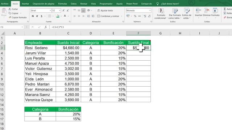Open Estilos de celda gallery
The width and height of the screenshot is (232, 130).
click(x=187, y=14)
